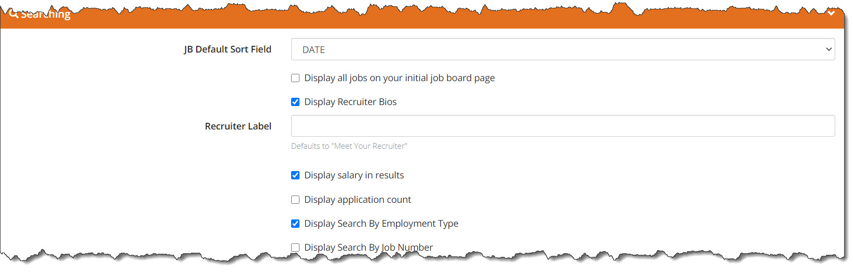853x273 pixels.
Task: Disable the Display salary in results checkbox
Action: 295,175
